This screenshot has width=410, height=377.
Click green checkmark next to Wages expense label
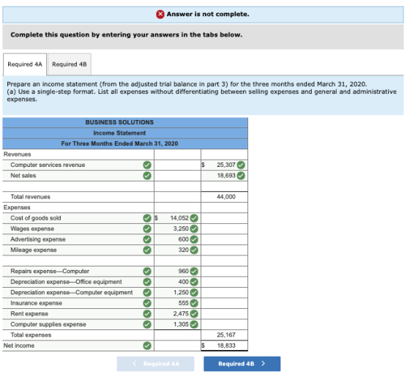click(147, 228)
